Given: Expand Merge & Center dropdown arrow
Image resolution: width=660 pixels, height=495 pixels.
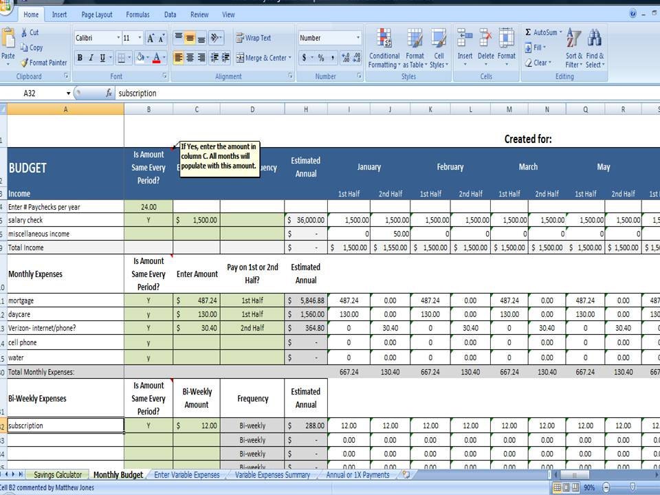Looking at the screenshot, I should click(290, 58).
